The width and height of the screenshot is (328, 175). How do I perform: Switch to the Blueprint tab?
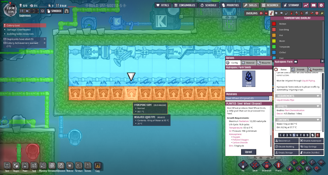click(x=264, y=63)
